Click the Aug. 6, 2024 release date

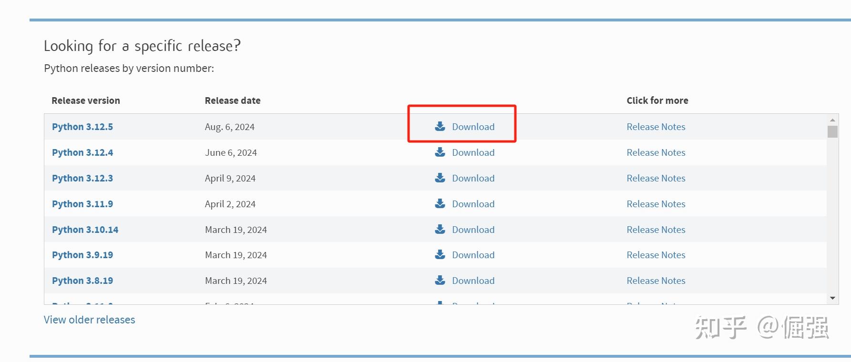coord(230,127)
